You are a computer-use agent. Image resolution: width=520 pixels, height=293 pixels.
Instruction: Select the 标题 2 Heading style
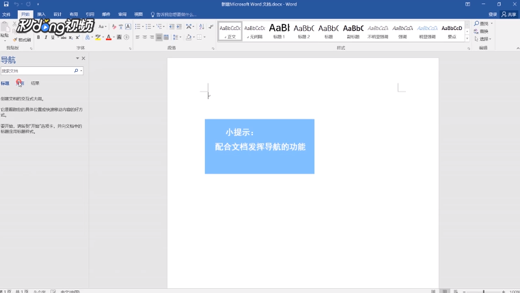pos(303,31)
